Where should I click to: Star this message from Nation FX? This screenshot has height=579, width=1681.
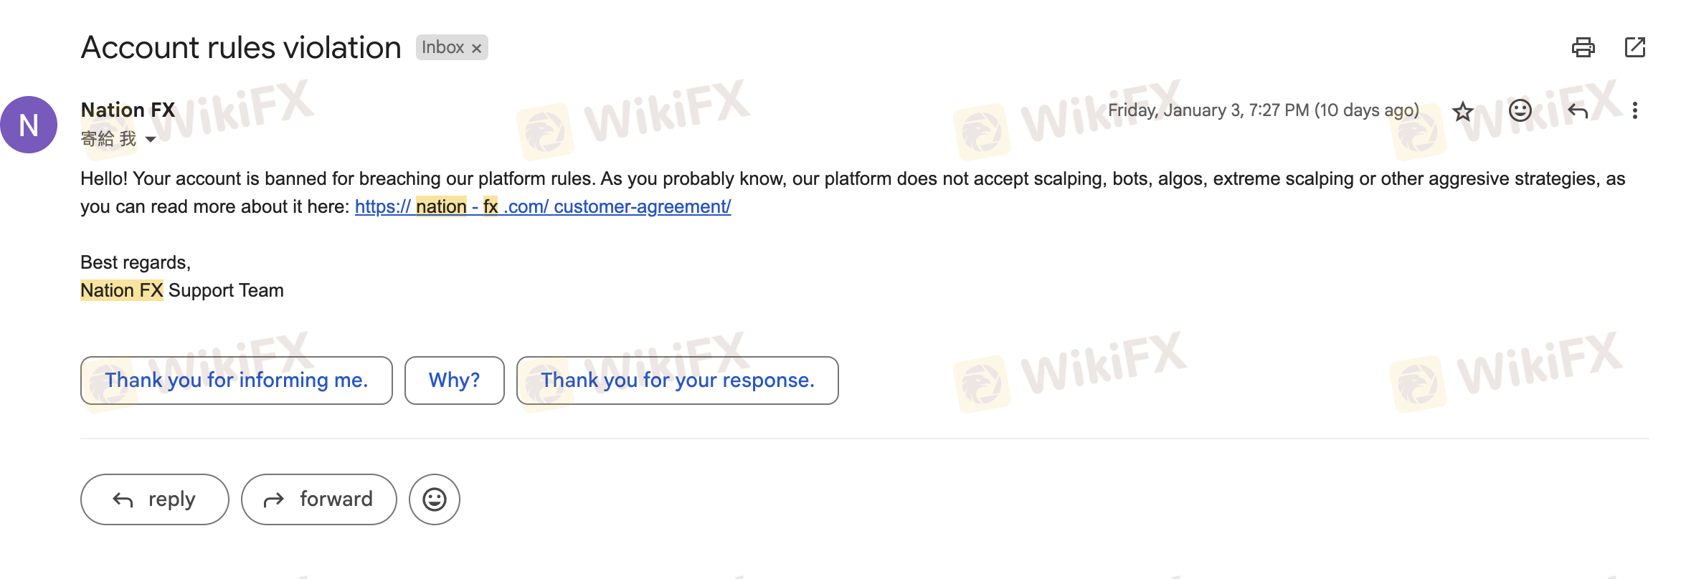coord(1462,111)
